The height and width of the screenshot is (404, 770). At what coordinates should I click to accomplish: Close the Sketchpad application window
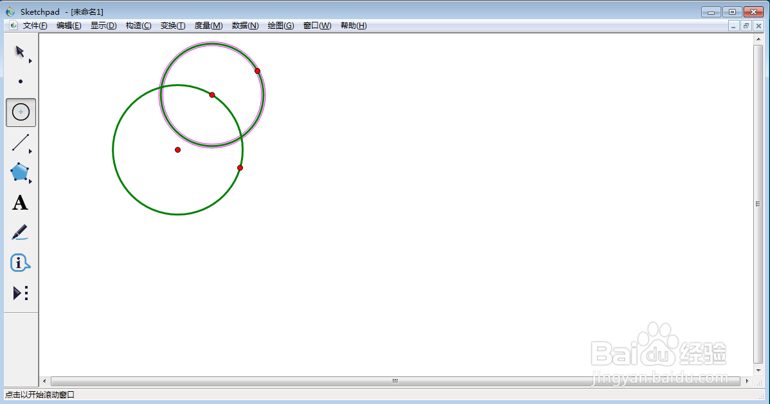point(753,12)
